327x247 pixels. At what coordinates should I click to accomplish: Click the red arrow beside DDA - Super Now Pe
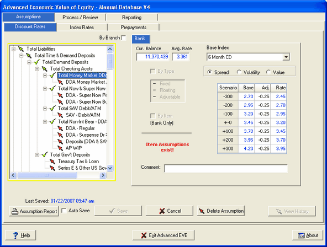60,95
